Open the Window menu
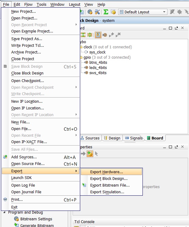The width and height of the screenshot is (189, 227). click(x=57, y=5)
